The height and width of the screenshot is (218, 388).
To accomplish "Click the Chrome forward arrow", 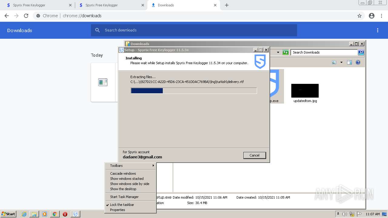I will [16, 16].
